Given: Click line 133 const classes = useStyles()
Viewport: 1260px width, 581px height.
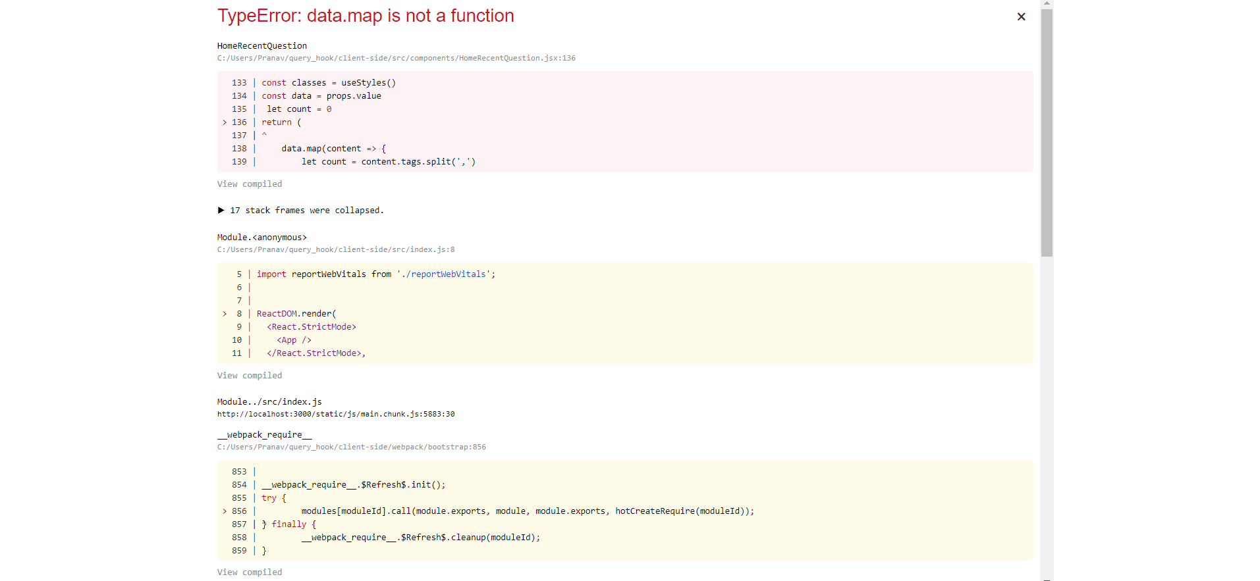Looking at the screenshot, I should [x=329, y=83].
